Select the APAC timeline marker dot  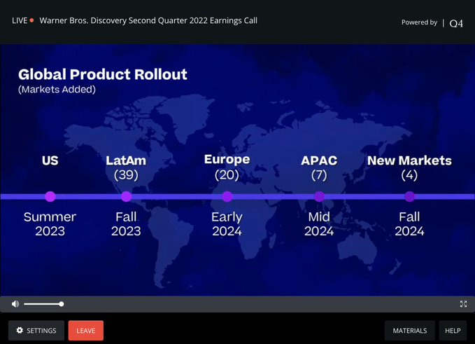[319, 197]
